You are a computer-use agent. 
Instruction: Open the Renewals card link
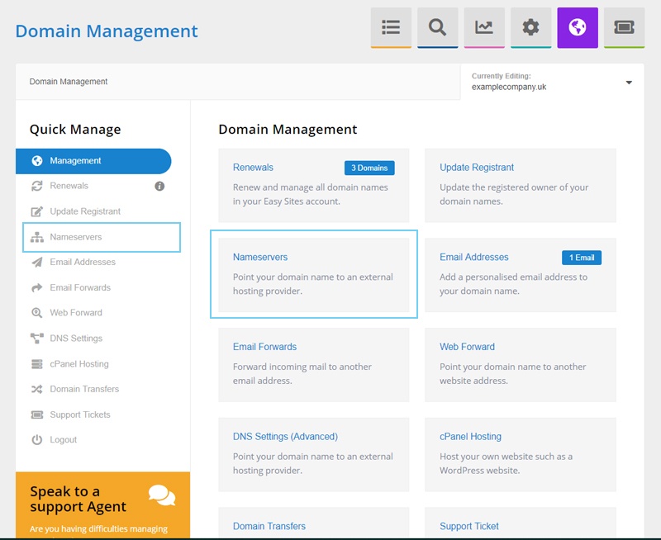tap(253, 168)
